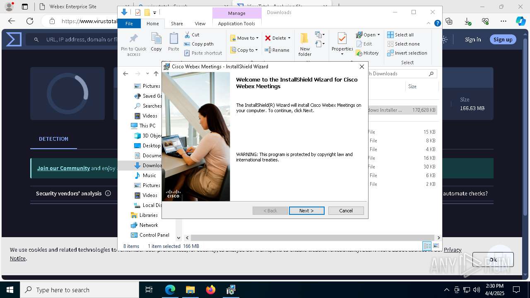Viewport: 530px width, 298px height.
Task: Open Copilot in Edge
Action: click(x=520, y=21)
